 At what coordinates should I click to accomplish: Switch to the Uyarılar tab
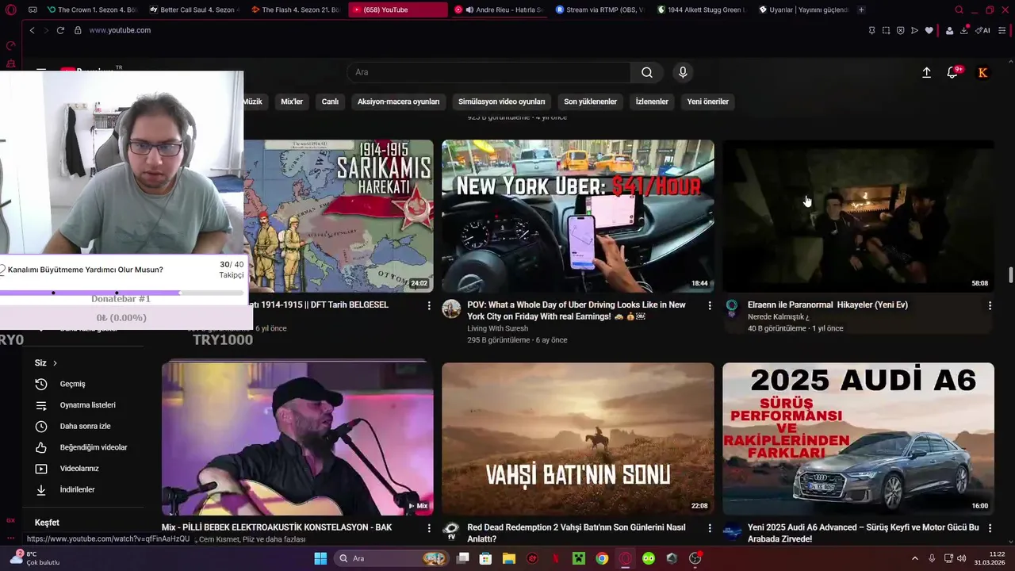(803, 10)
